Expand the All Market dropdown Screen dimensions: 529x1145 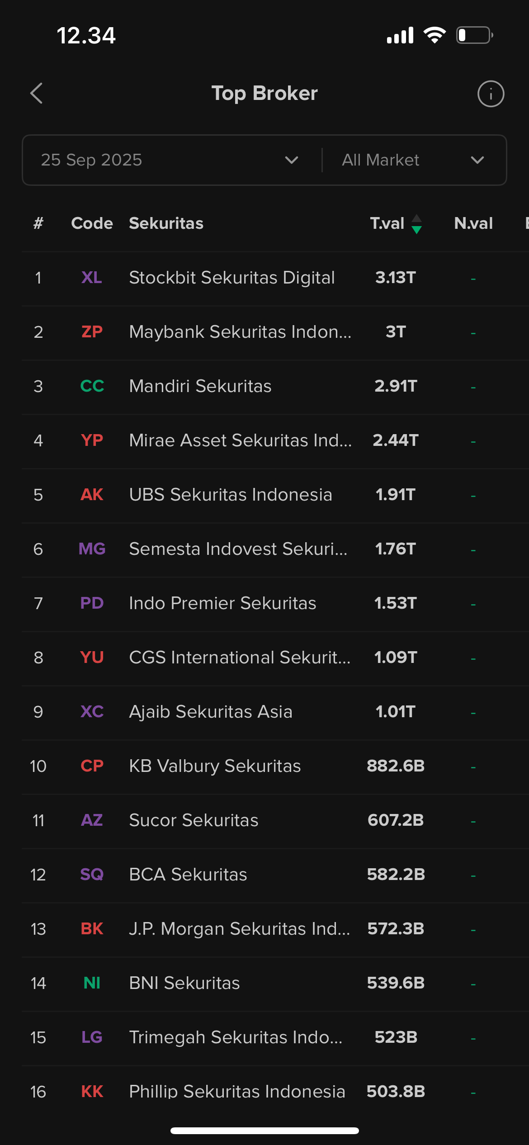coord(414,160)
